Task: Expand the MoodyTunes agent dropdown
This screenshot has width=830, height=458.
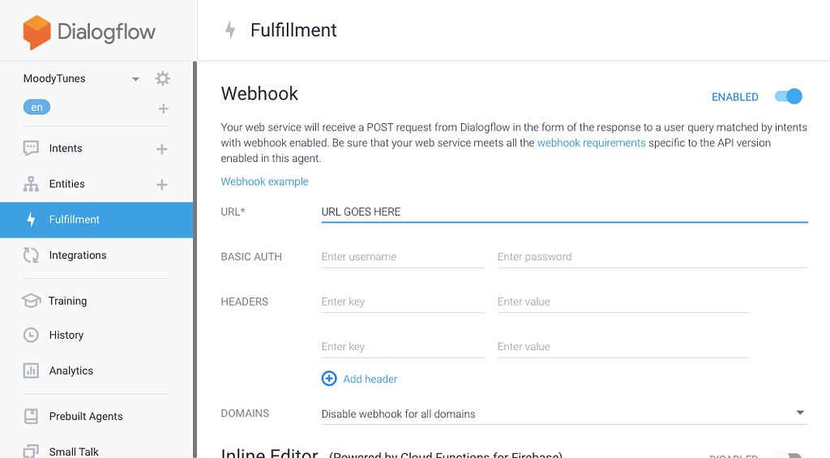Action: pos(135,79)
